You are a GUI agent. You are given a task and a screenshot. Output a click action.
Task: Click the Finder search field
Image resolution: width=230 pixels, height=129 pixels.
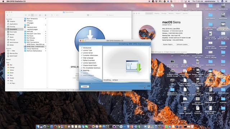(111, 15)
